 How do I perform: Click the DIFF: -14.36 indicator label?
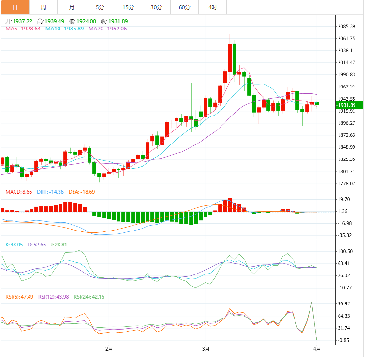[50, 192]
